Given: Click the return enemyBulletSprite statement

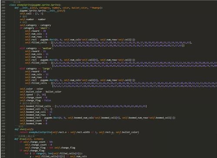Looking at the screenshot, I should (80, 132).
